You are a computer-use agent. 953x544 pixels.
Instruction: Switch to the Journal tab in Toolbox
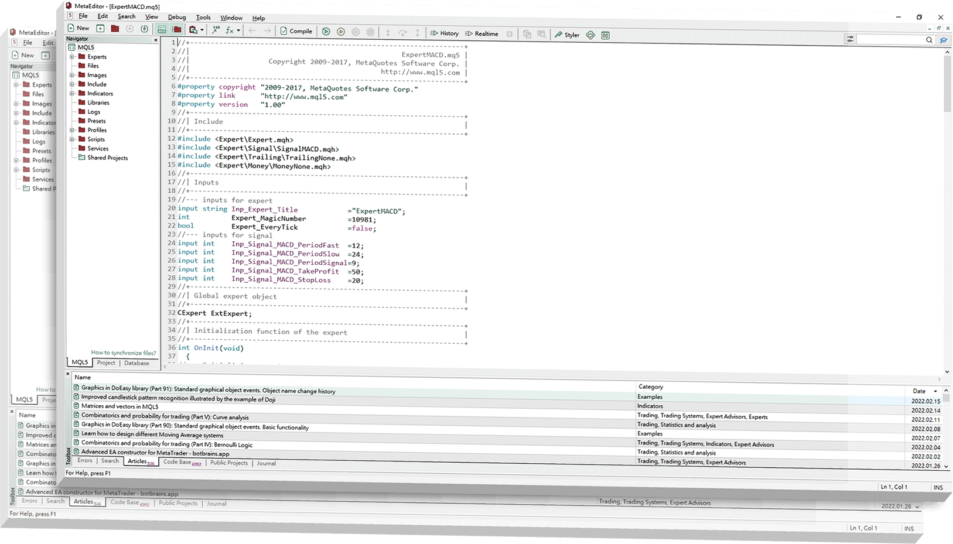pos(266,463)
